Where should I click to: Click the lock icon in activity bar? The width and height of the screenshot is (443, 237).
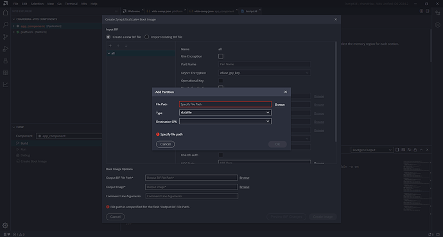click(5, 61)
